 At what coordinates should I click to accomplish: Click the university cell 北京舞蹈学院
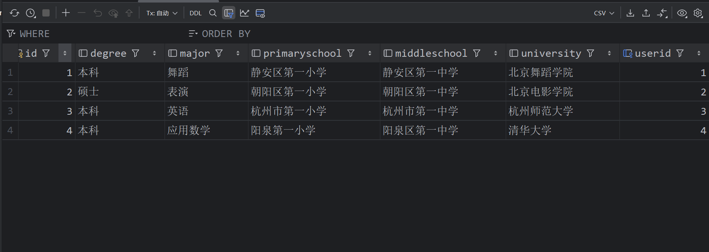click(x=563, y=72)
